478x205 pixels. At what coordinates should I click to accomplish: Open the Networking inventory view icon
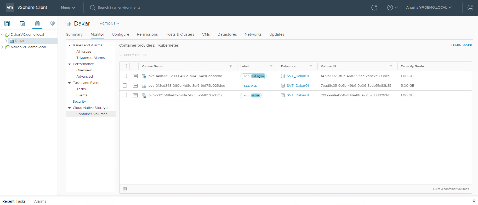(53, 24)
